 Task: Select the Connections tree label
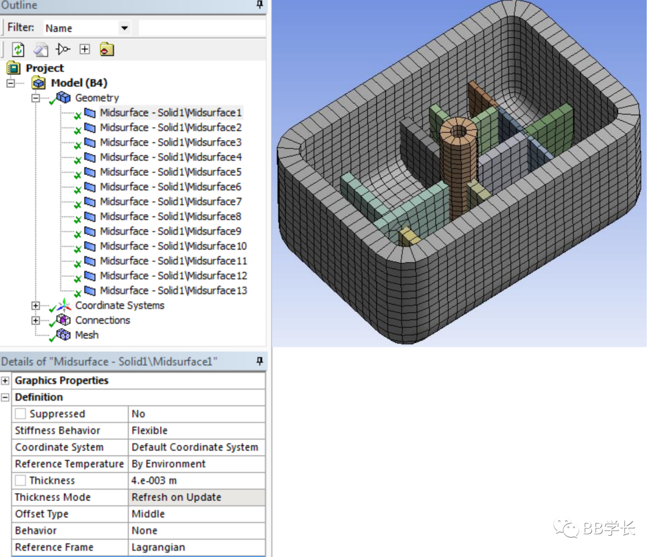103,320
